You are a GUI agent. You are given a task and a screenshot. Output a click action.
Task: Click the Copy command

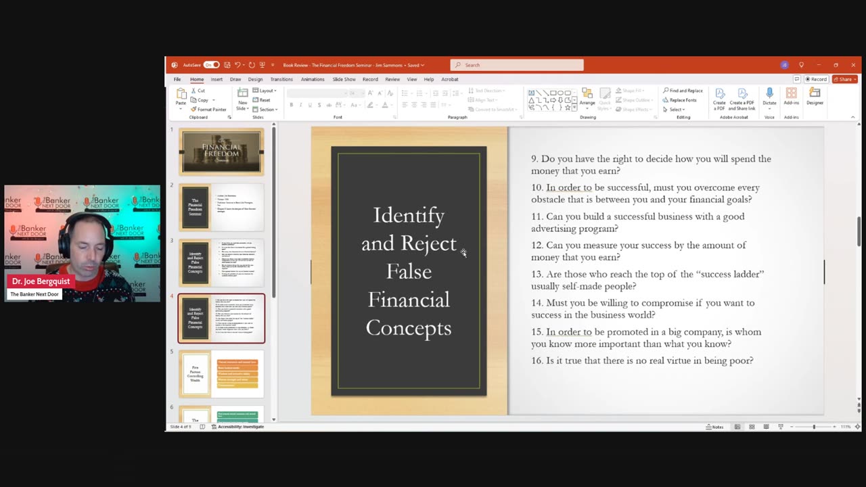click(200, 100)
